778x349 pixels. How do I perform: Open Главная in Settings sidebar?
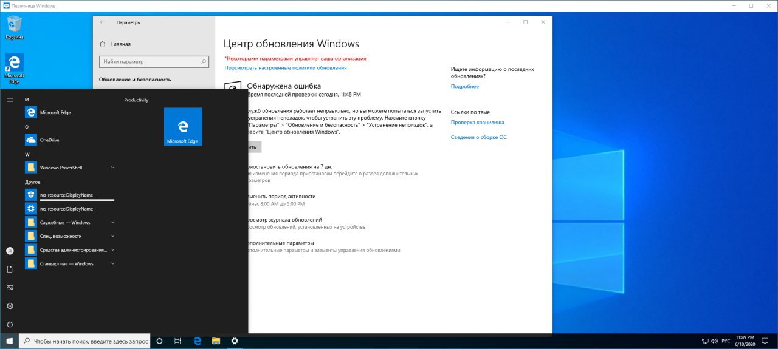tap(120, 44)
